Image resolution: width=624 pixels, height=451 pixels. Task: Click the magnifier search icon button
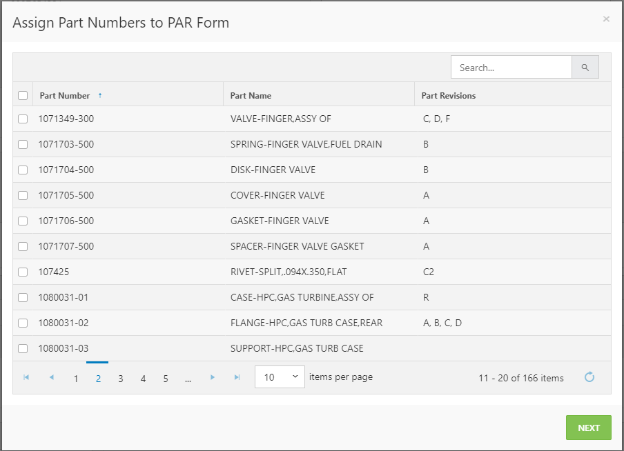click(x=585, y=67)
